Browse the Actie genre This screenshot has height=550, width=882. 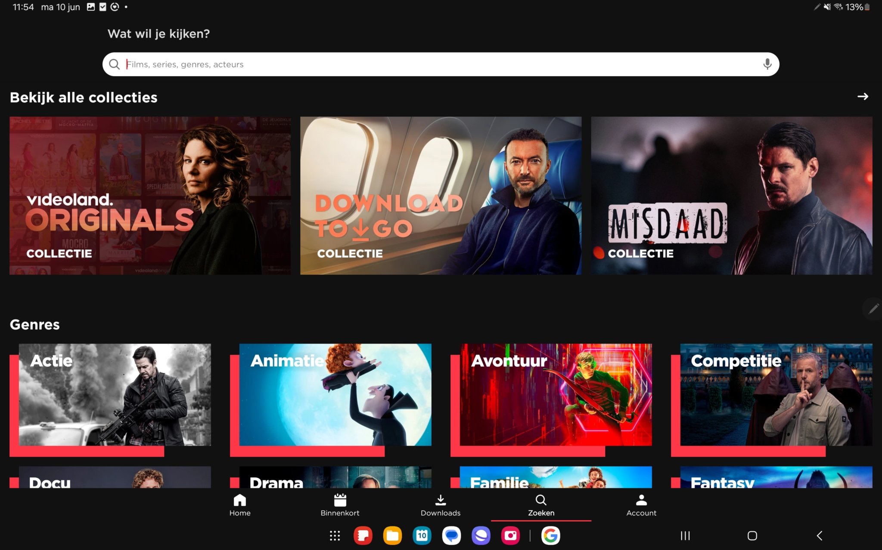[x=110, y=399]
